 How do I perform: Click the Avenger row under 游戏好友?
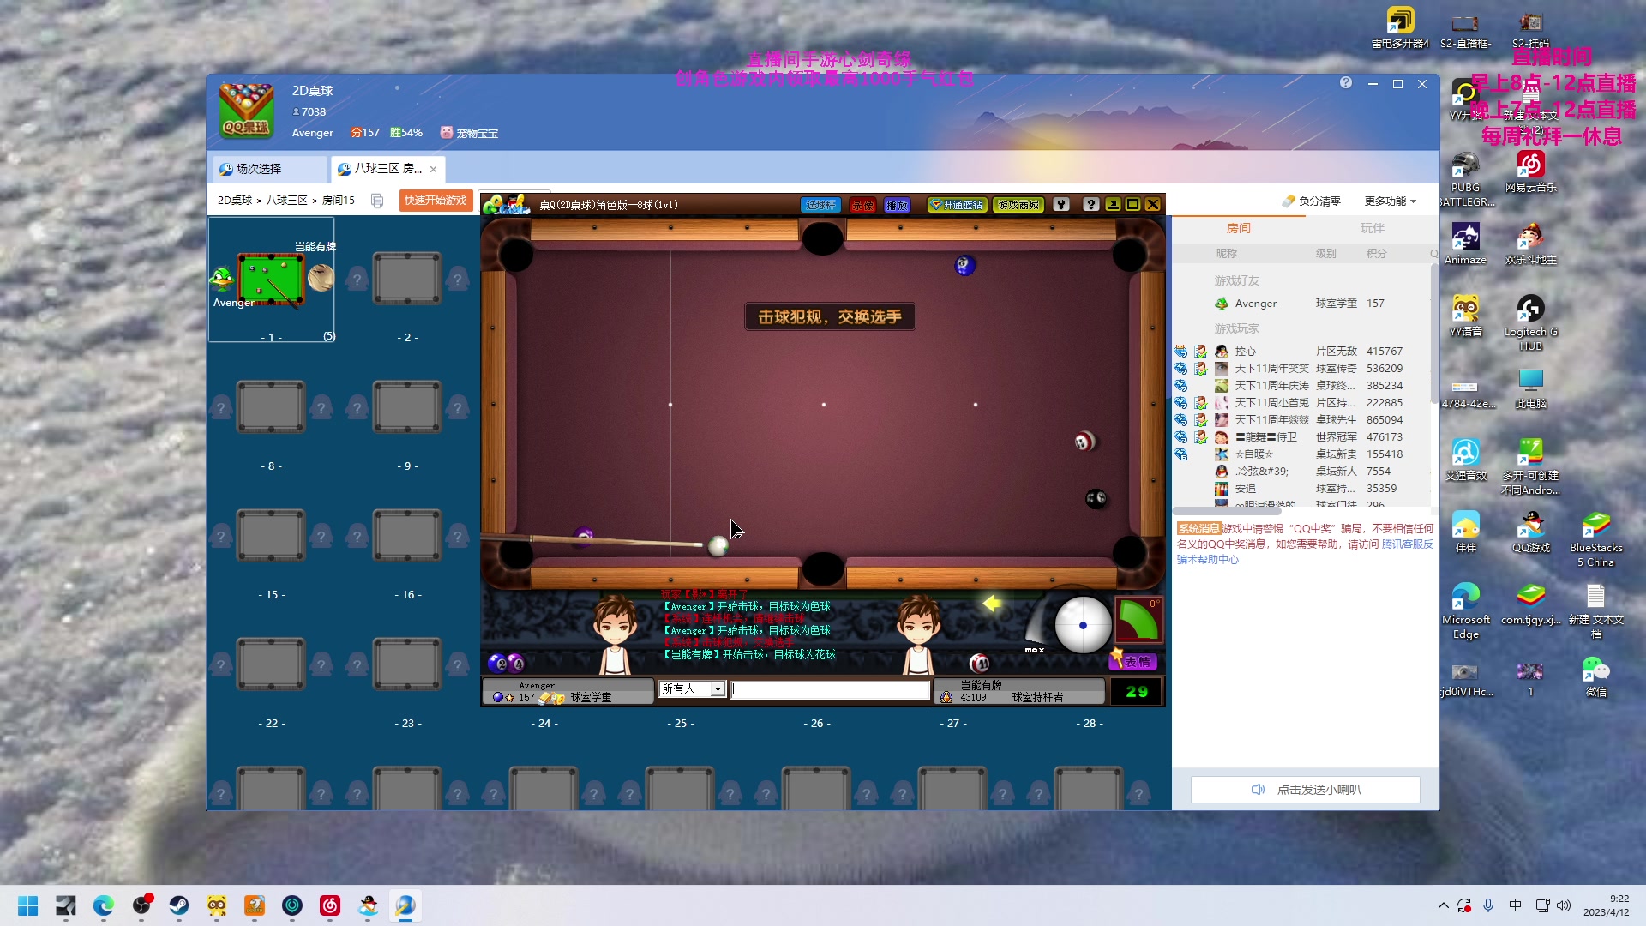coord(1301,304)
